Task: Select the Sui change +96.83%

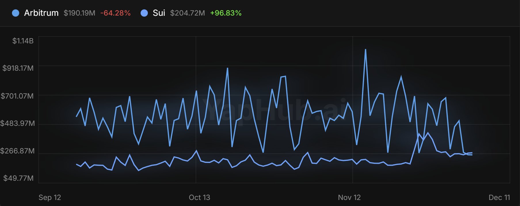Action: click(x=226, y=13)
